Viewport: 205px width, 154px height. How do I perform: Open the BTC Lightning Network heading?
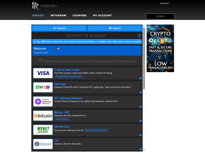coord(68,98)
